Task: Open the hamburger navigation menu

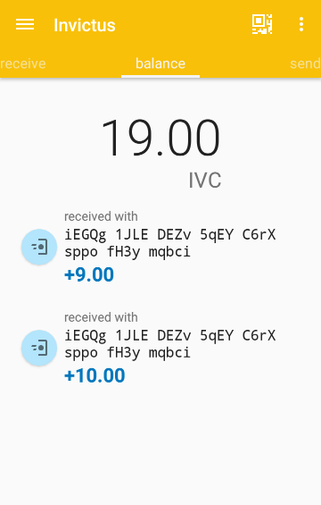Action: click(x=25, y=24)
